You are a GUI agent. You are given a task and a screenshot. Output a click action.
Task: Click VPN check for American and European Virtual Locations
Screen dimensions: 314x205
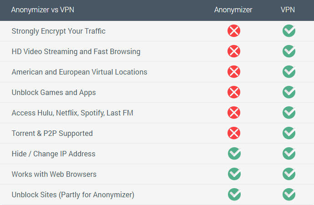click(289, 72)
